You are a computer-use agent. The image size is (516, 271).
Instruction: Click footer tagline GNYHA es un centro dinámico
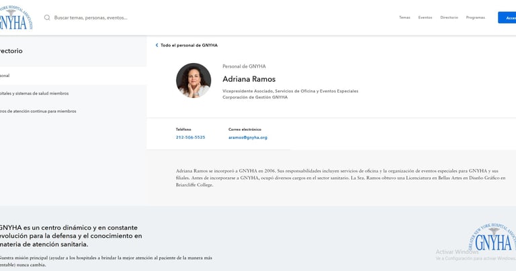click(x=71, y=236)
